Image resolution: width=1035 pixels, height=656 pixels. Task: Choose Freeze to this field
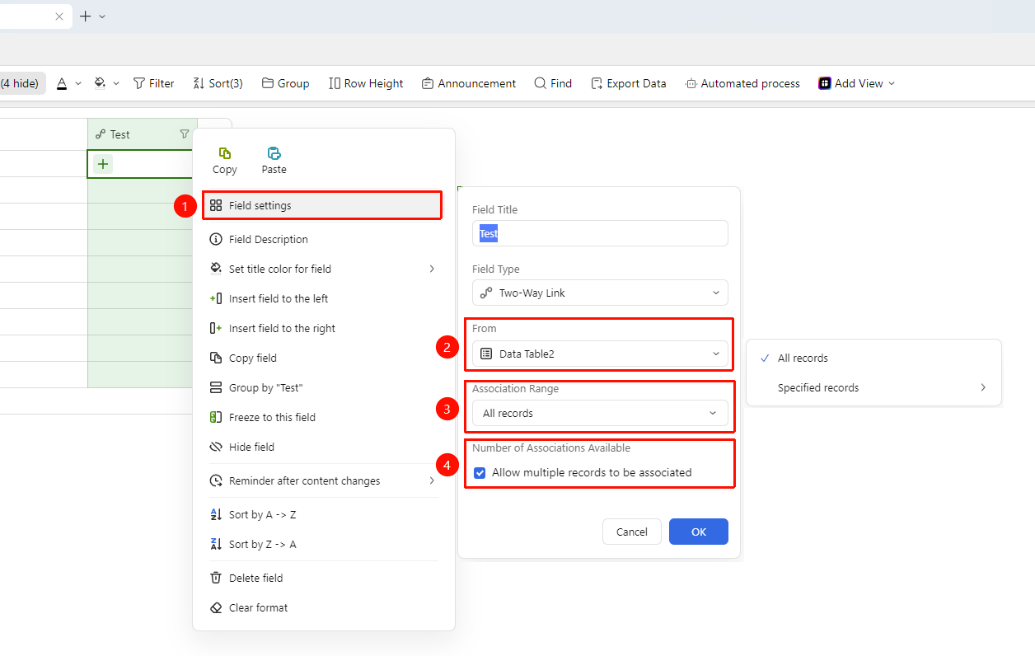(x=323, y=417)
